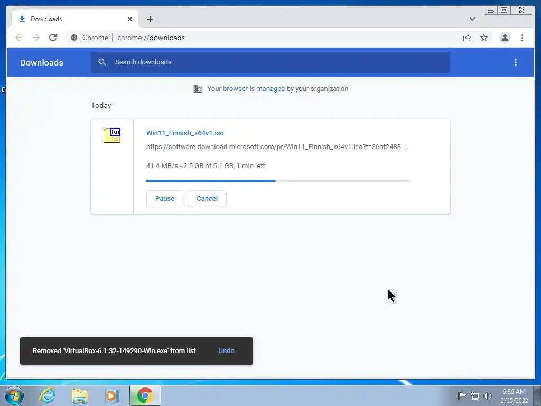Click the Removed VirtualBox notification text
541x406 pixels.
click(114, 351)
